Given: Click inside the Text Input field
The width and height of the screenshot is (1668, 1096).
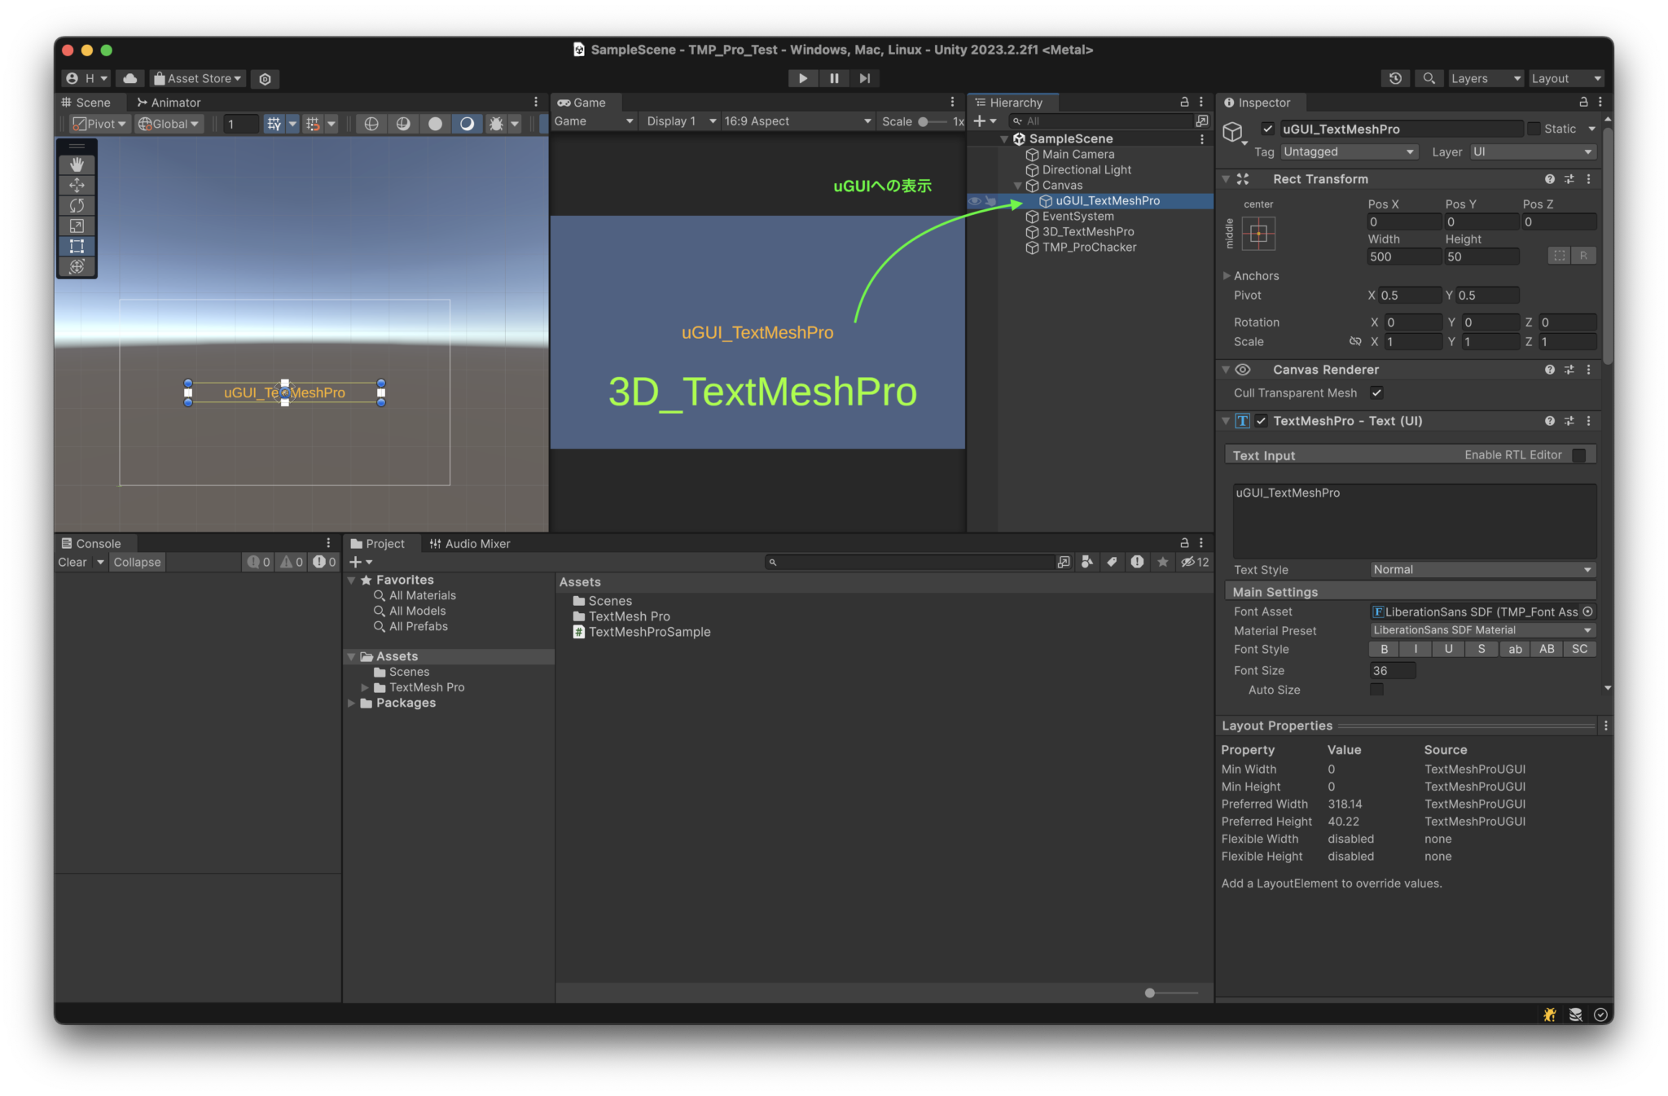Looking at the screenshot, I should (x=1411, y=521).
